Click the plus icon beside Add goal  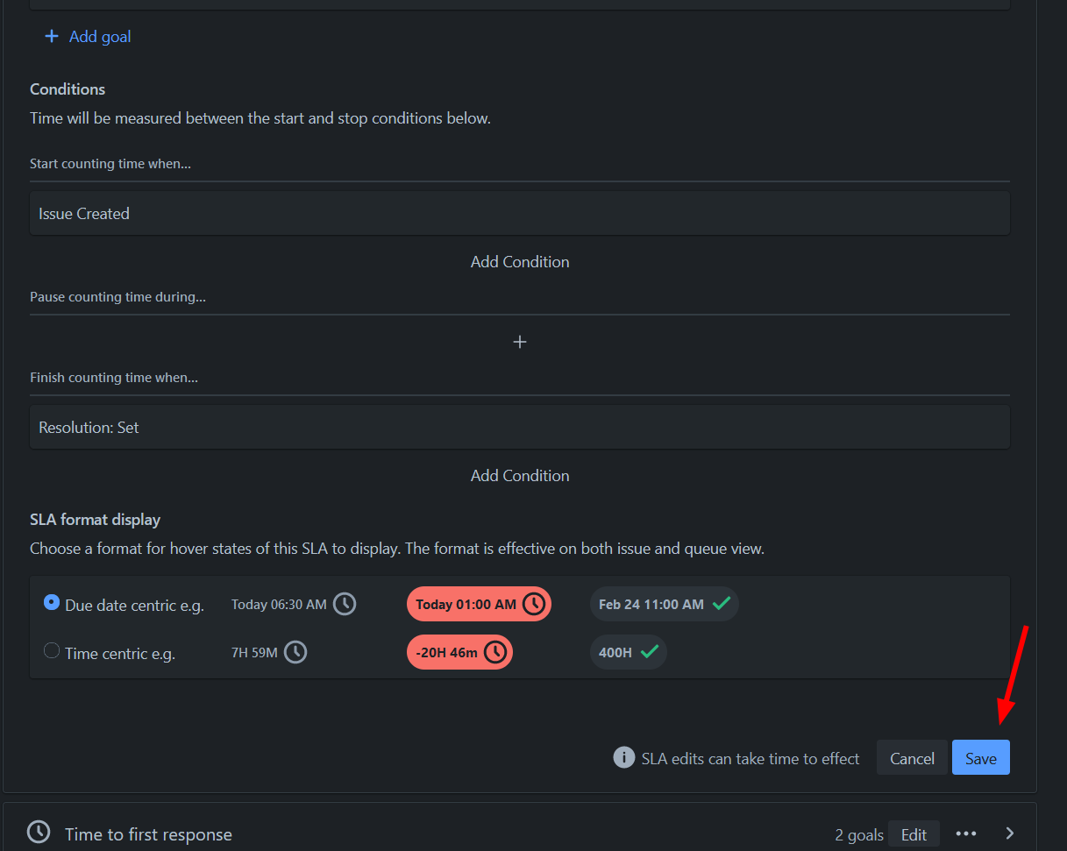click(52, 36)
